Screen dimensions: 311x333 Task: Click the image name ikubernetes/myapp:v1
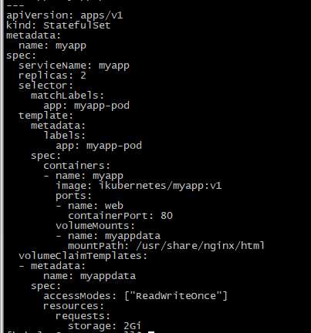pos(161,186)
